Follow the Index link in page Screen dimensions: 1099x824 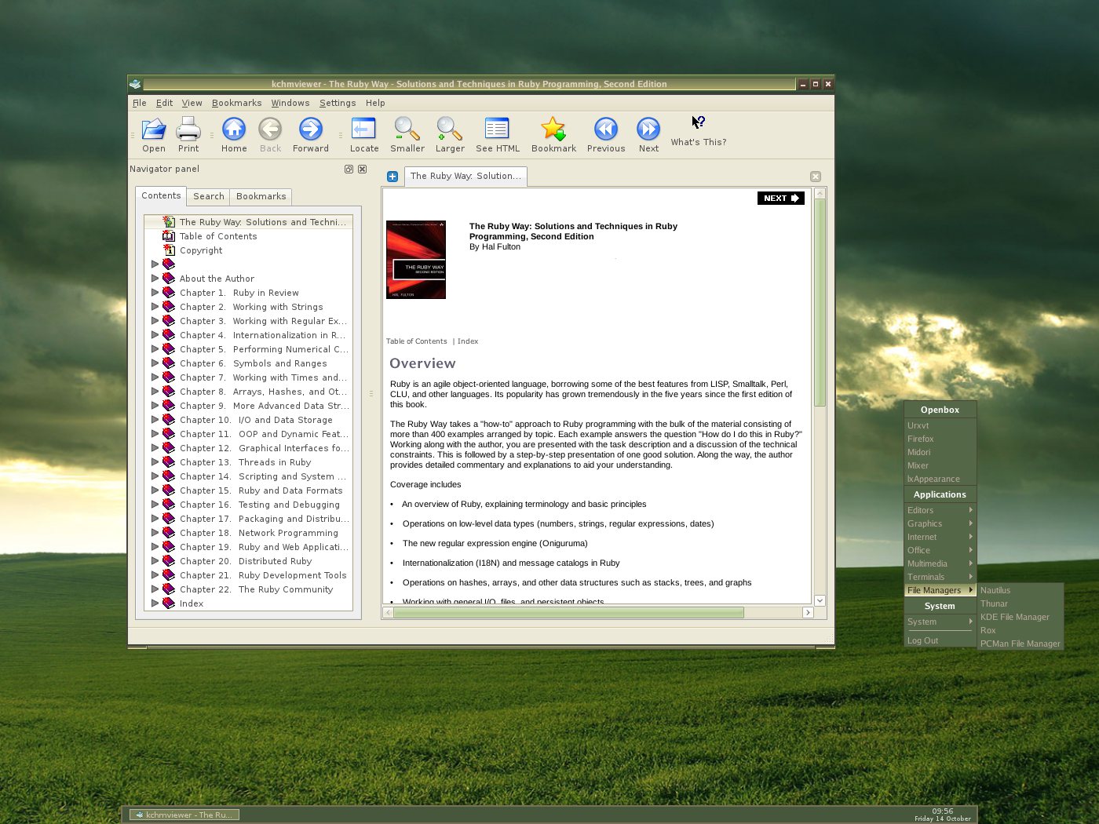tap(468, 341)
